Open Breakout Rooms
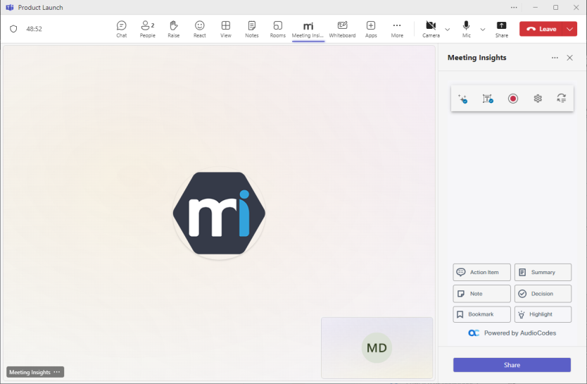 coord(278,29)
